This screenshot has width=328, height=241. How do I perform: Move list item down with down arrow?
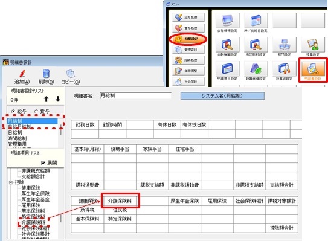point(58,99)
